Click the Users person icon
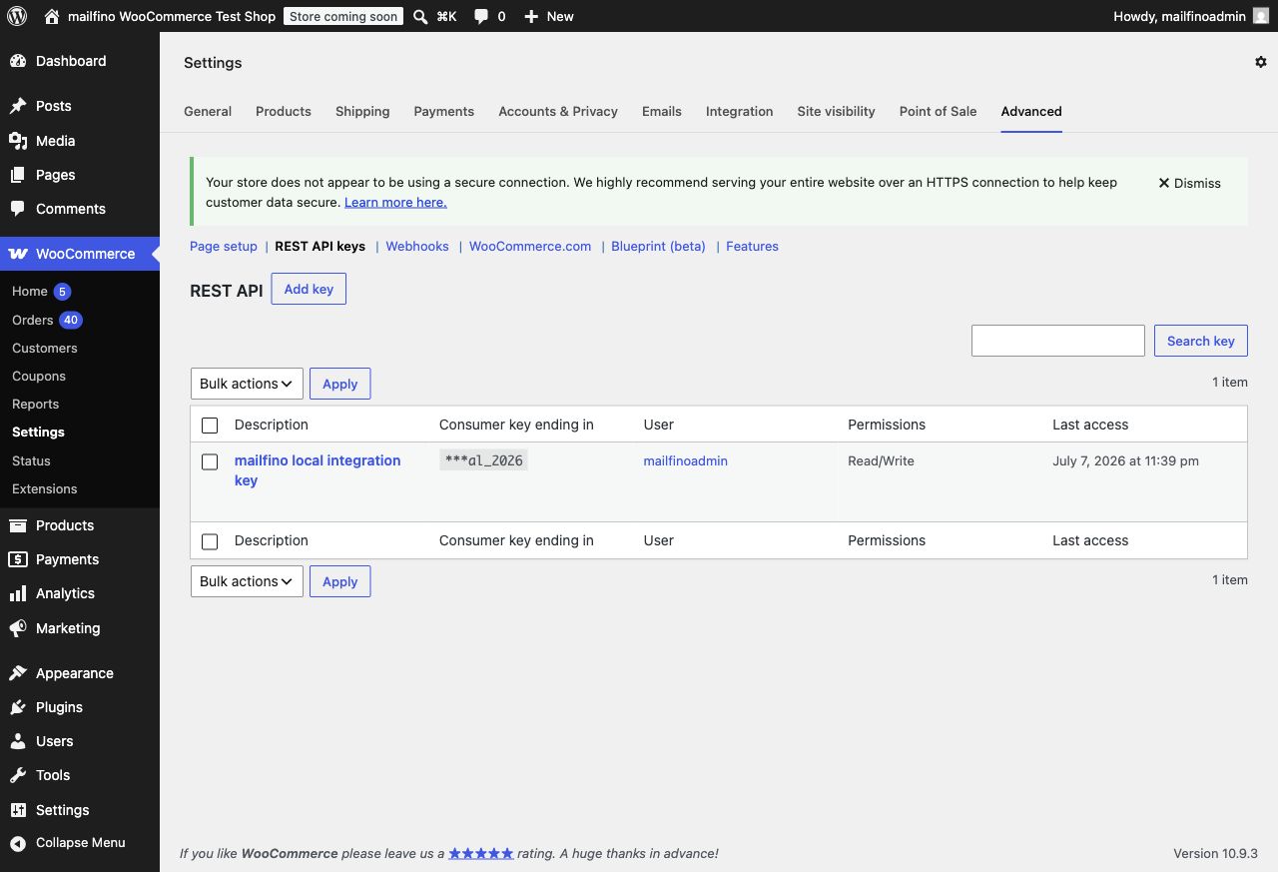The width and height of the screenshot is (1278, 872). (18, 741)
